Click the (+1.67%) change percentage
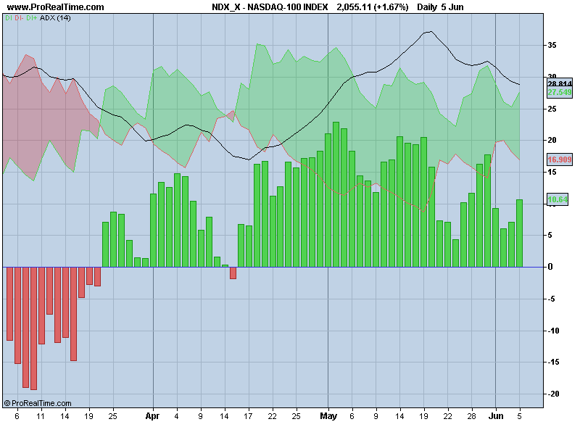Viewport: 580px width, 435px height. (391, 7)
